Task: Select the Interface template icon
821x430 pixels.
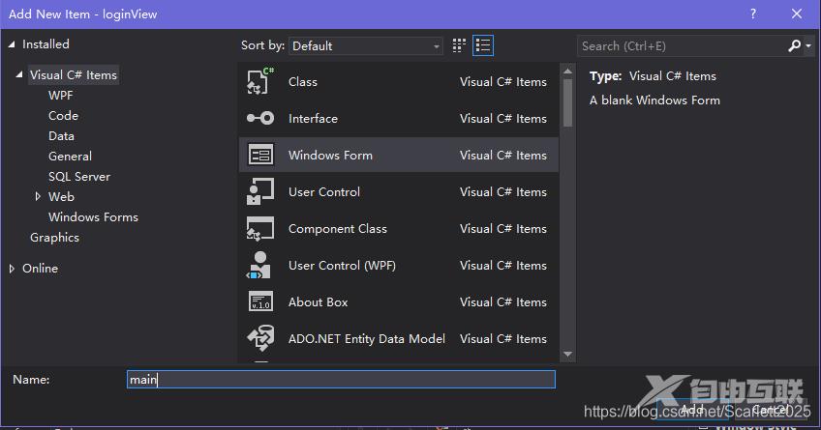Action: 260,119
